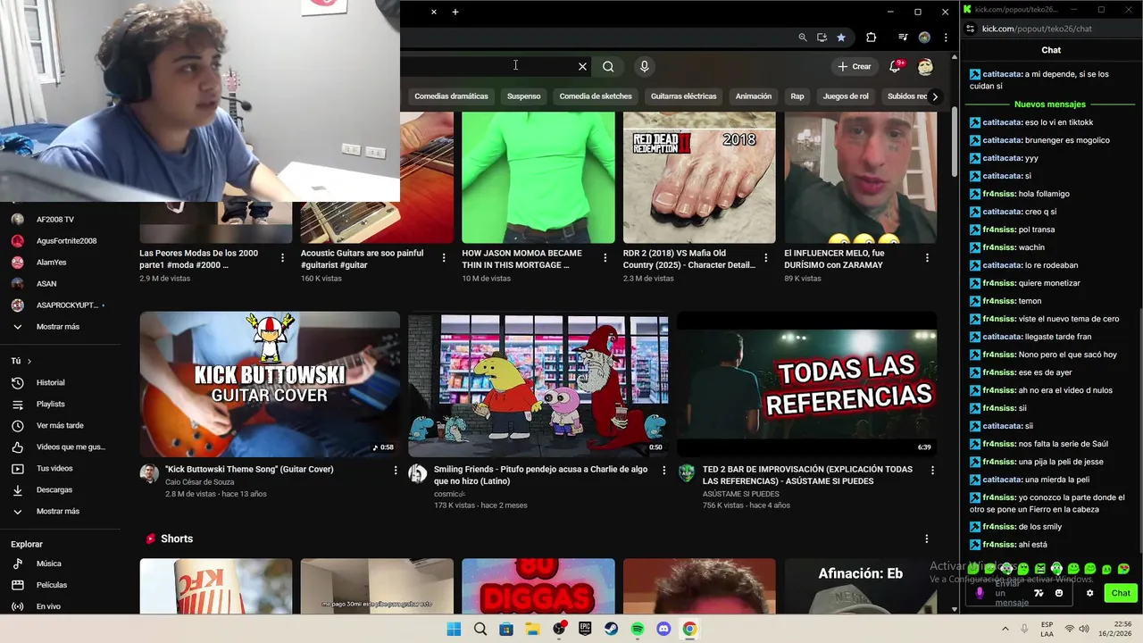Open Música under Explorar
1143x643 pixels.
pos(49,564)
